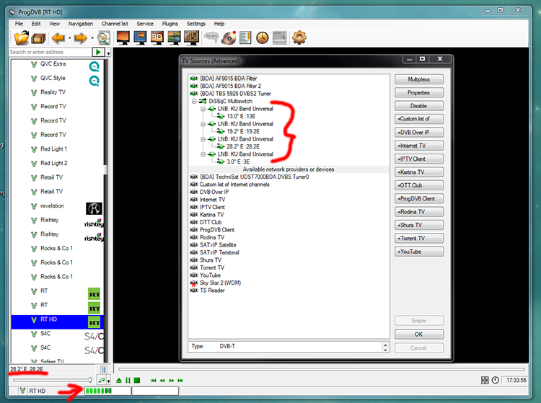Click the volume slider

coord(52,380)
